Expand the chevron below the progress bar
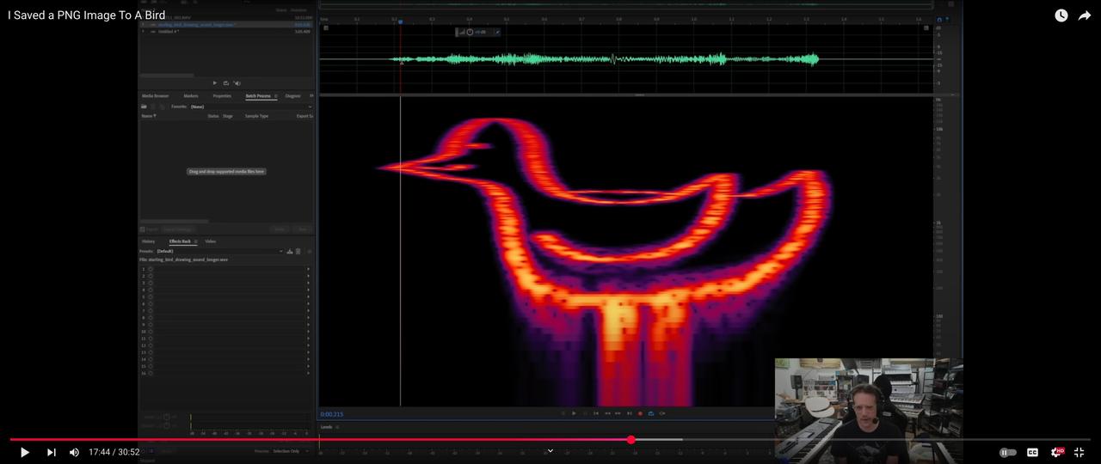The width and height of the screenshot is (1101, 464). click(x=550, y=450)
